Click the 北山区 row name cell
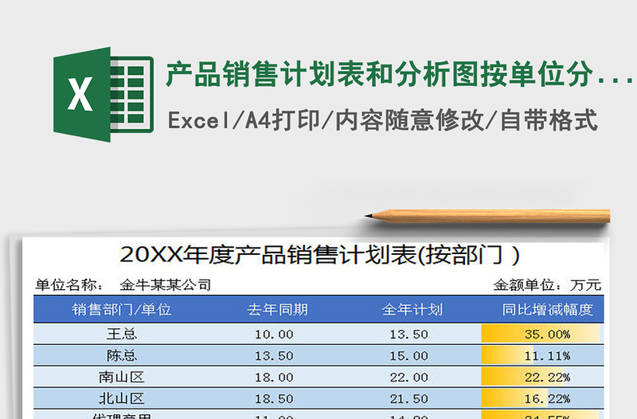637x419 pixels. click(122, 398)
